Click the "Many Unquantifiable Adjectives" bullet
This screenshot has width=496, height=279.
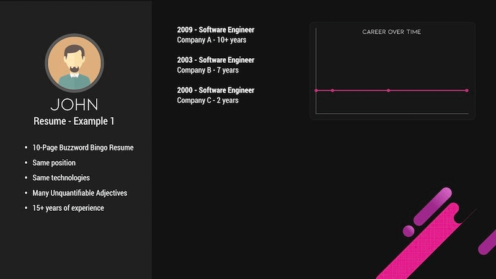pos(79,193)
